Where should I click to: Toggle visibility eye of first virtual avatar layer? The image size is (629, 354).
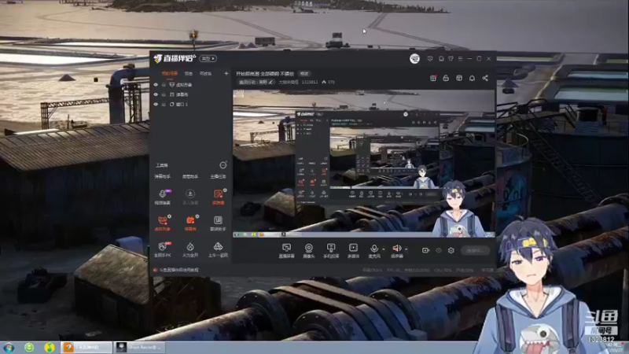156,85
